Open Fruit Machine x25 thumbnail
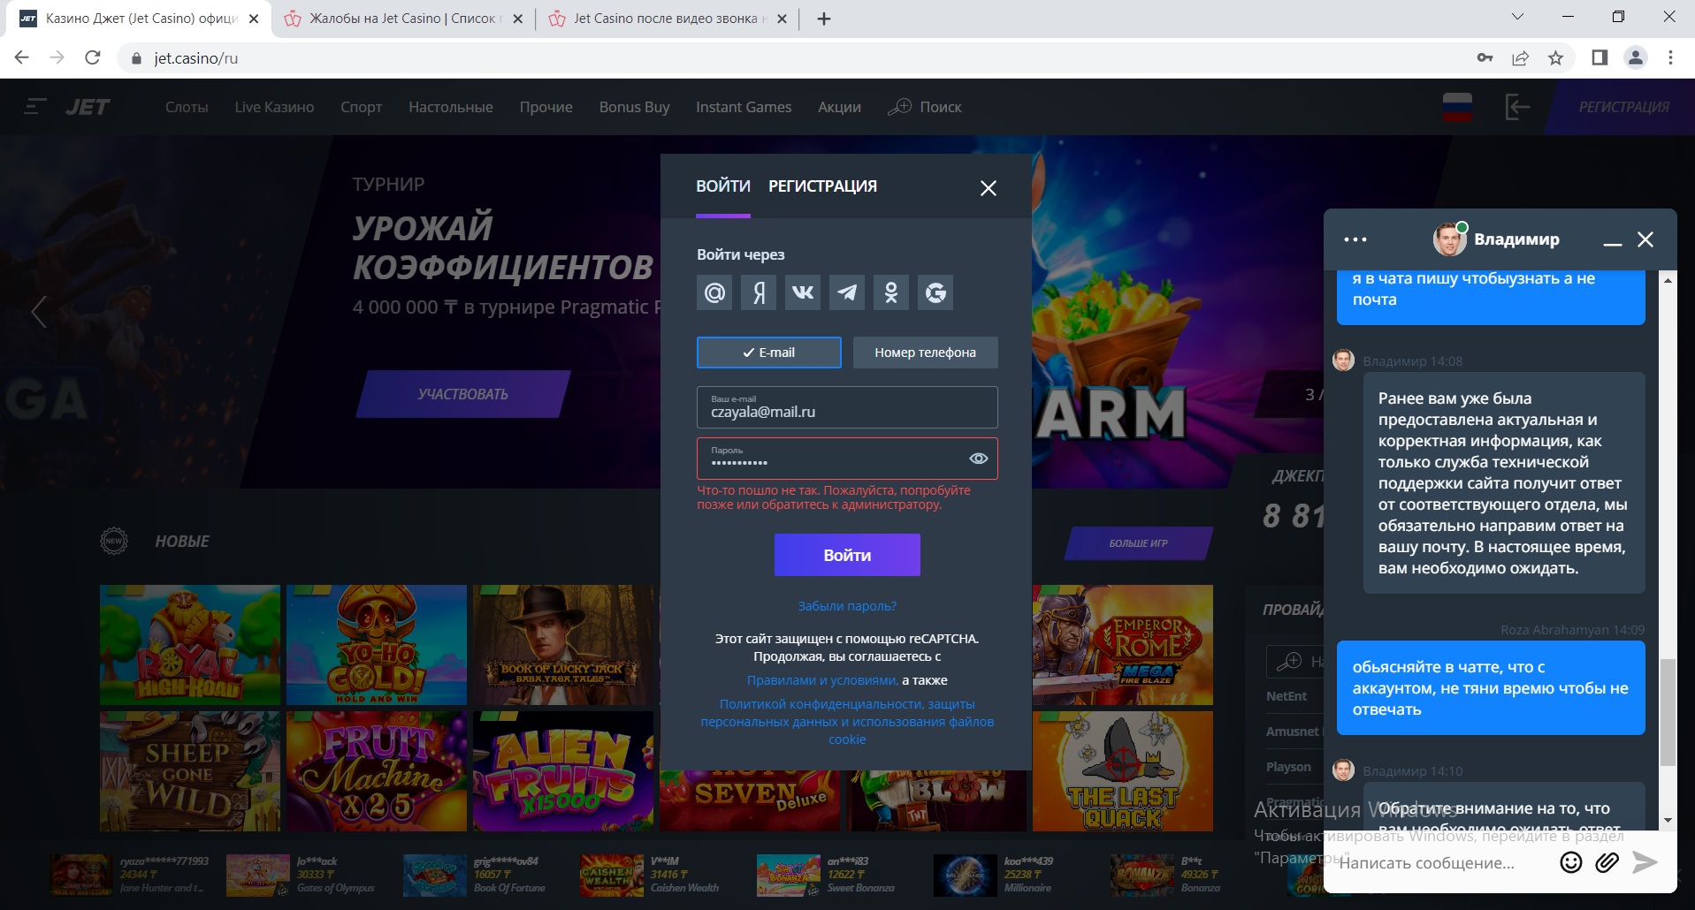1695x910 pixels. (x=377, y=771)
